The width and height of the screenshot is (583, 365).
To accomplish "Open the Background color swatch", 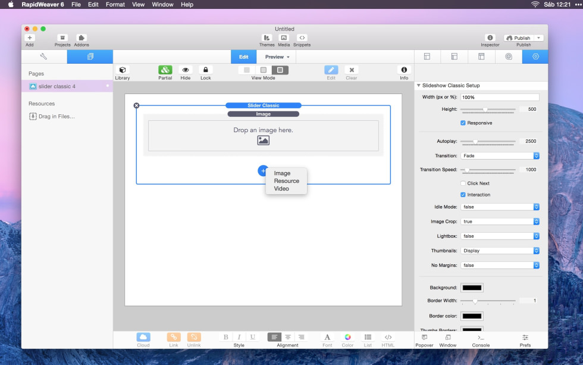I will pos(472,288).
